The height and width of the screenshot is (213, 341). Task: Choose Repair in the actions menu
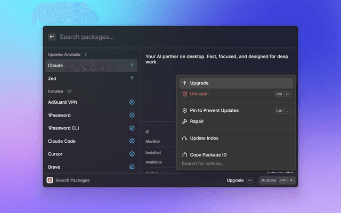(x=236, y=121)
